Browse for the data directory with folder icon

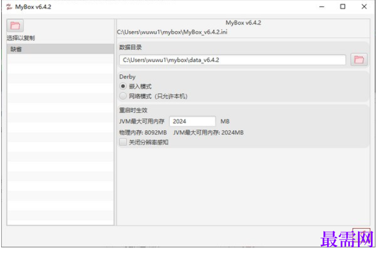tap(359, 59)
